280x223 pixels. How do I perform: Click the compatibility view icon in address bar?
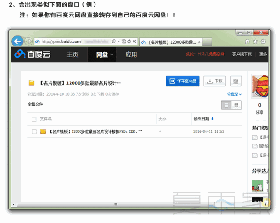click(124, 41)
